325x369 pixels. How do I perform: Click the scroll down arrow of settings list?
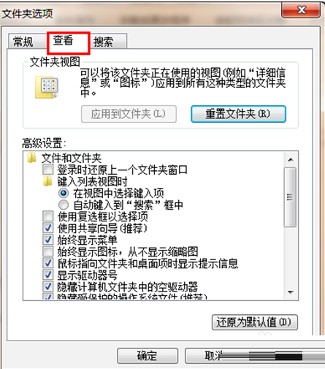coord(290,292)
